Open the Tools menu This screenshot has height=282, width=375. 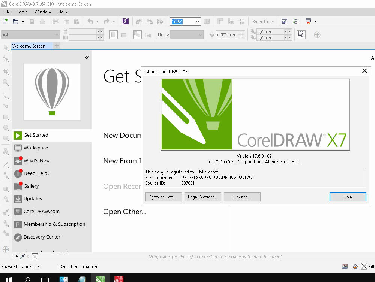[x=22, y=12]
